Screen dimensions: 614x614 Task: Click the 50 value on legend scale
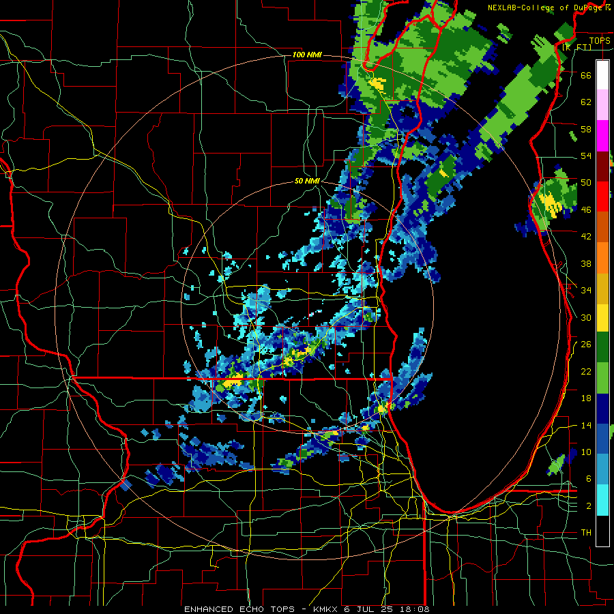point(586,183)
